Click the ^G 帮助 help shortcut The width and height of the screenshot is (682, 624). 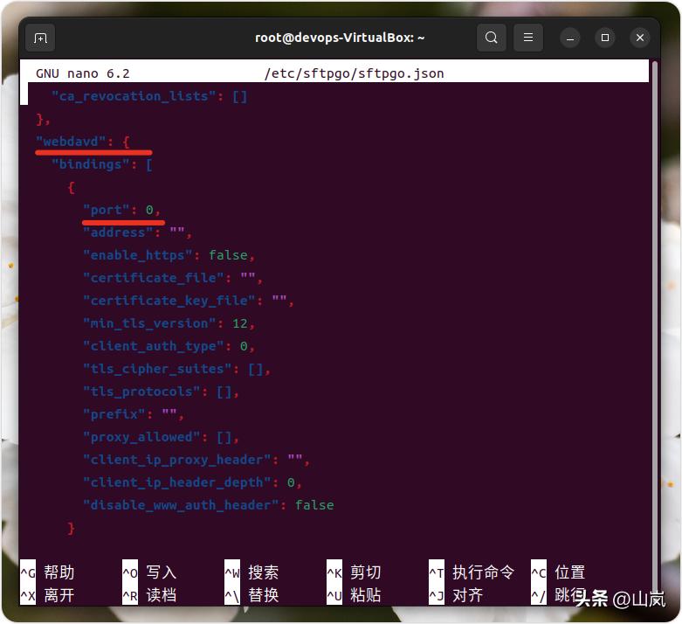47,572
